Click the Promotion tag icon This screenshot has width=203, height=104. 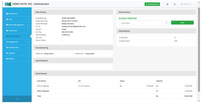[7, 31]
